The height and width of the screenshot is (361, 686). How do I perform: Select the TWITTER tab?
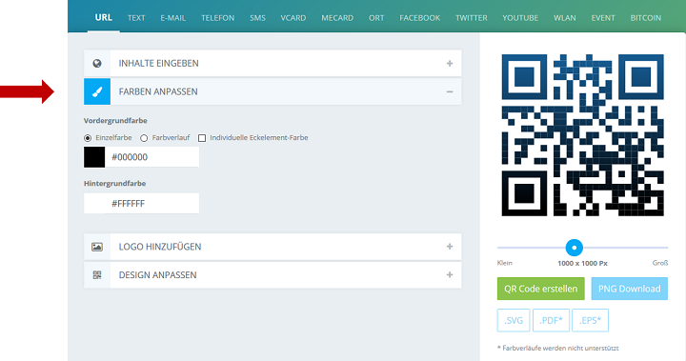coord(472,18)
